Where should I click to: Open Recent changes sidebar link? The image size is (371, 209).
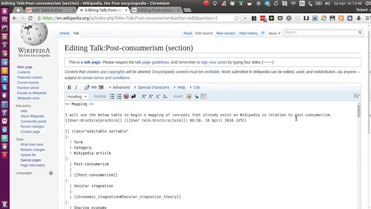(32, 127)
